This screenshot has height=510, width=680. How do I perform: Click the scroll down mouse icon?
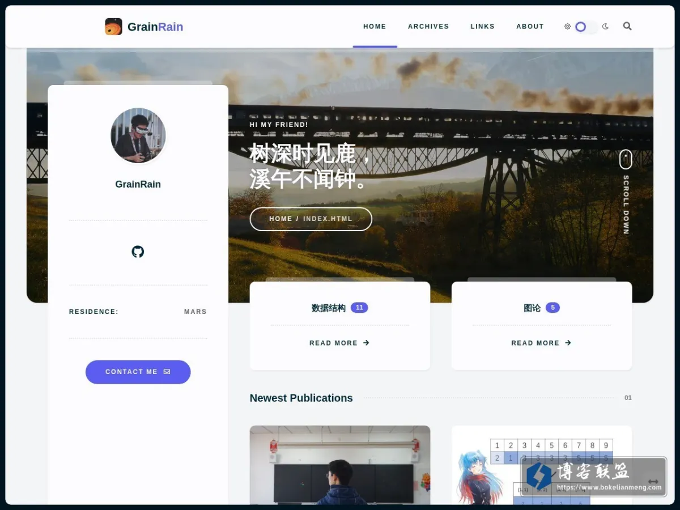pos(626,159)
